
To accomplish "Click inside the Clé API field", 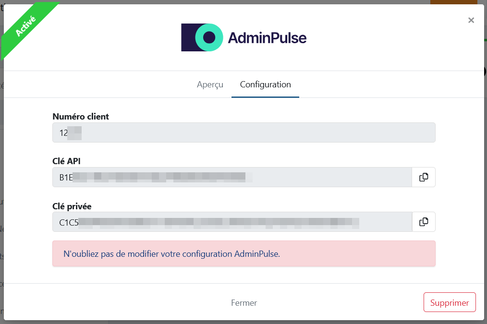I will 232,177.
